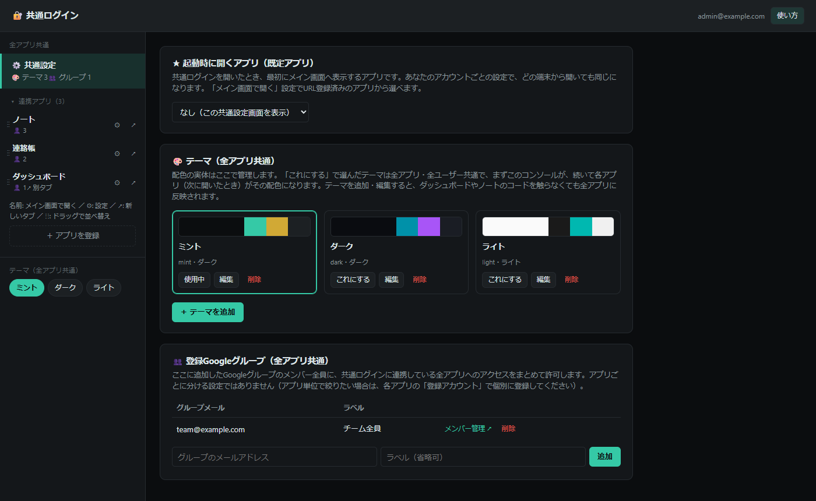Open ノート in a new tab arrow

click(x=133, y=125)
